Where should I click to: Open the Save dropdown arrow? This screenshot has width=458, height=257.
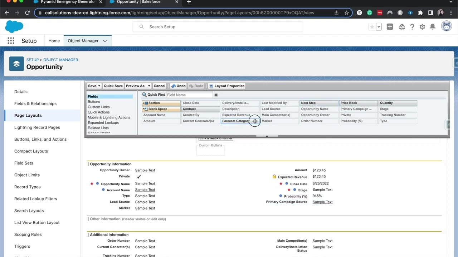pyautogui.click(x=99, y=86)
